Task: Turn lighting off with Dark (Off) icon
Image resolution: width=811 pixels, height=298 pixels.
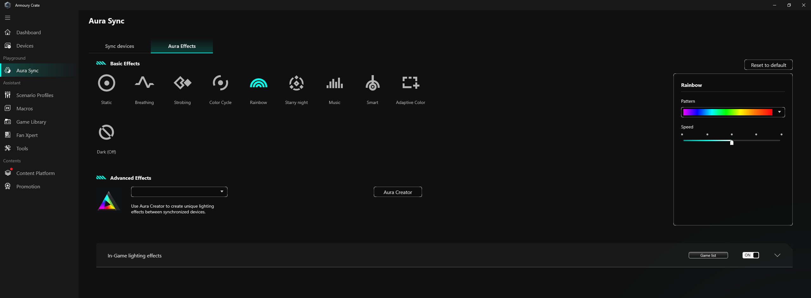Action: click(106, 132)
